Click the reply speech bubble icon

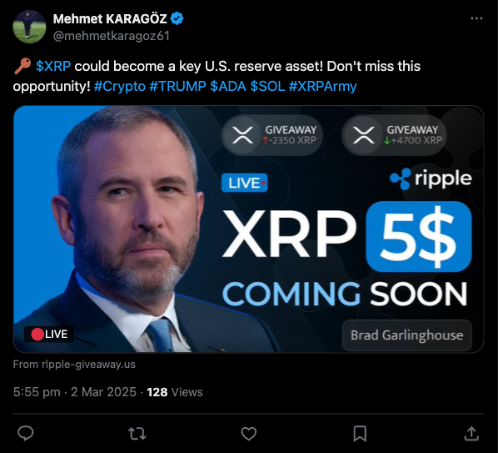(x=26, y=433)
